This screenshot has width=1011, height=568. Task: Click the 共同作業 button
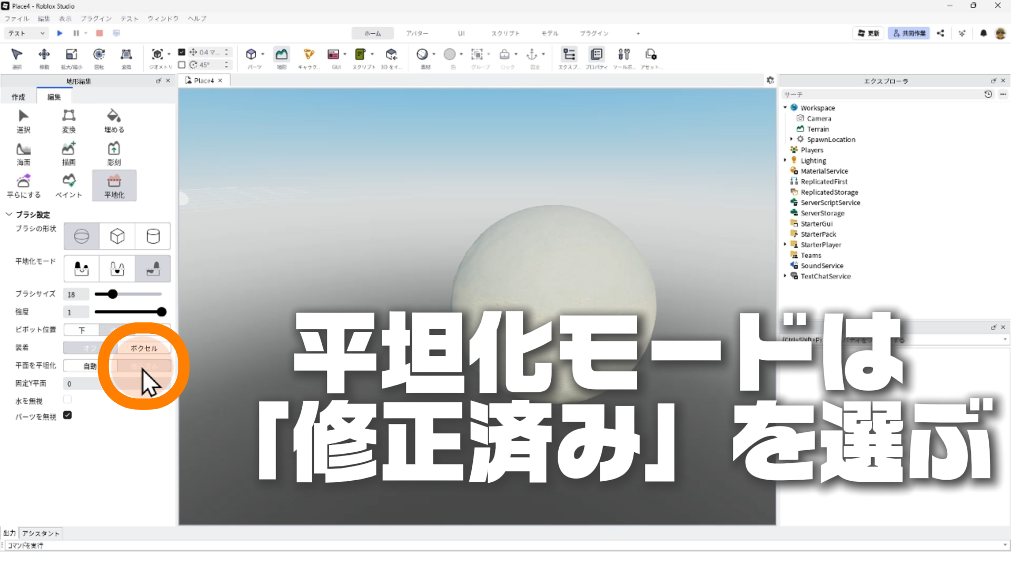[909, 33]
